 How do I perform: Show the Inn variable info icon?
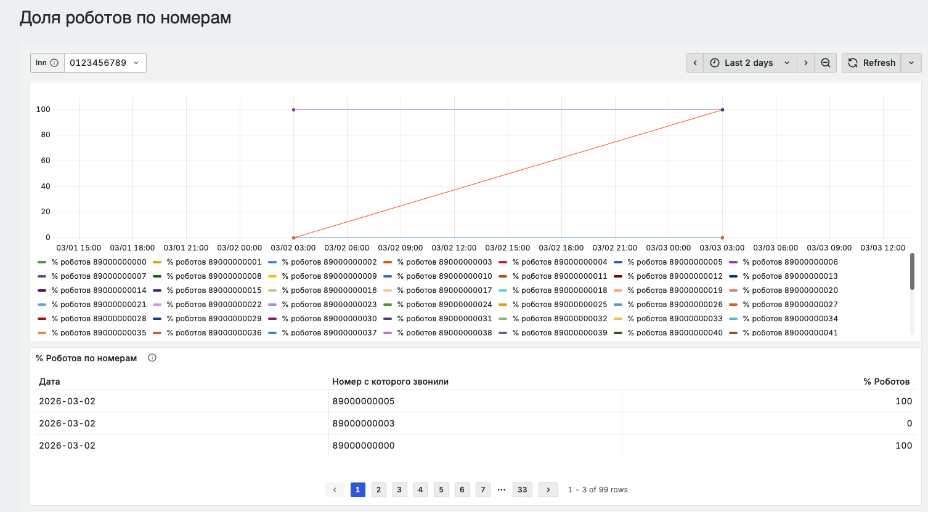click(x=54, y=63)
